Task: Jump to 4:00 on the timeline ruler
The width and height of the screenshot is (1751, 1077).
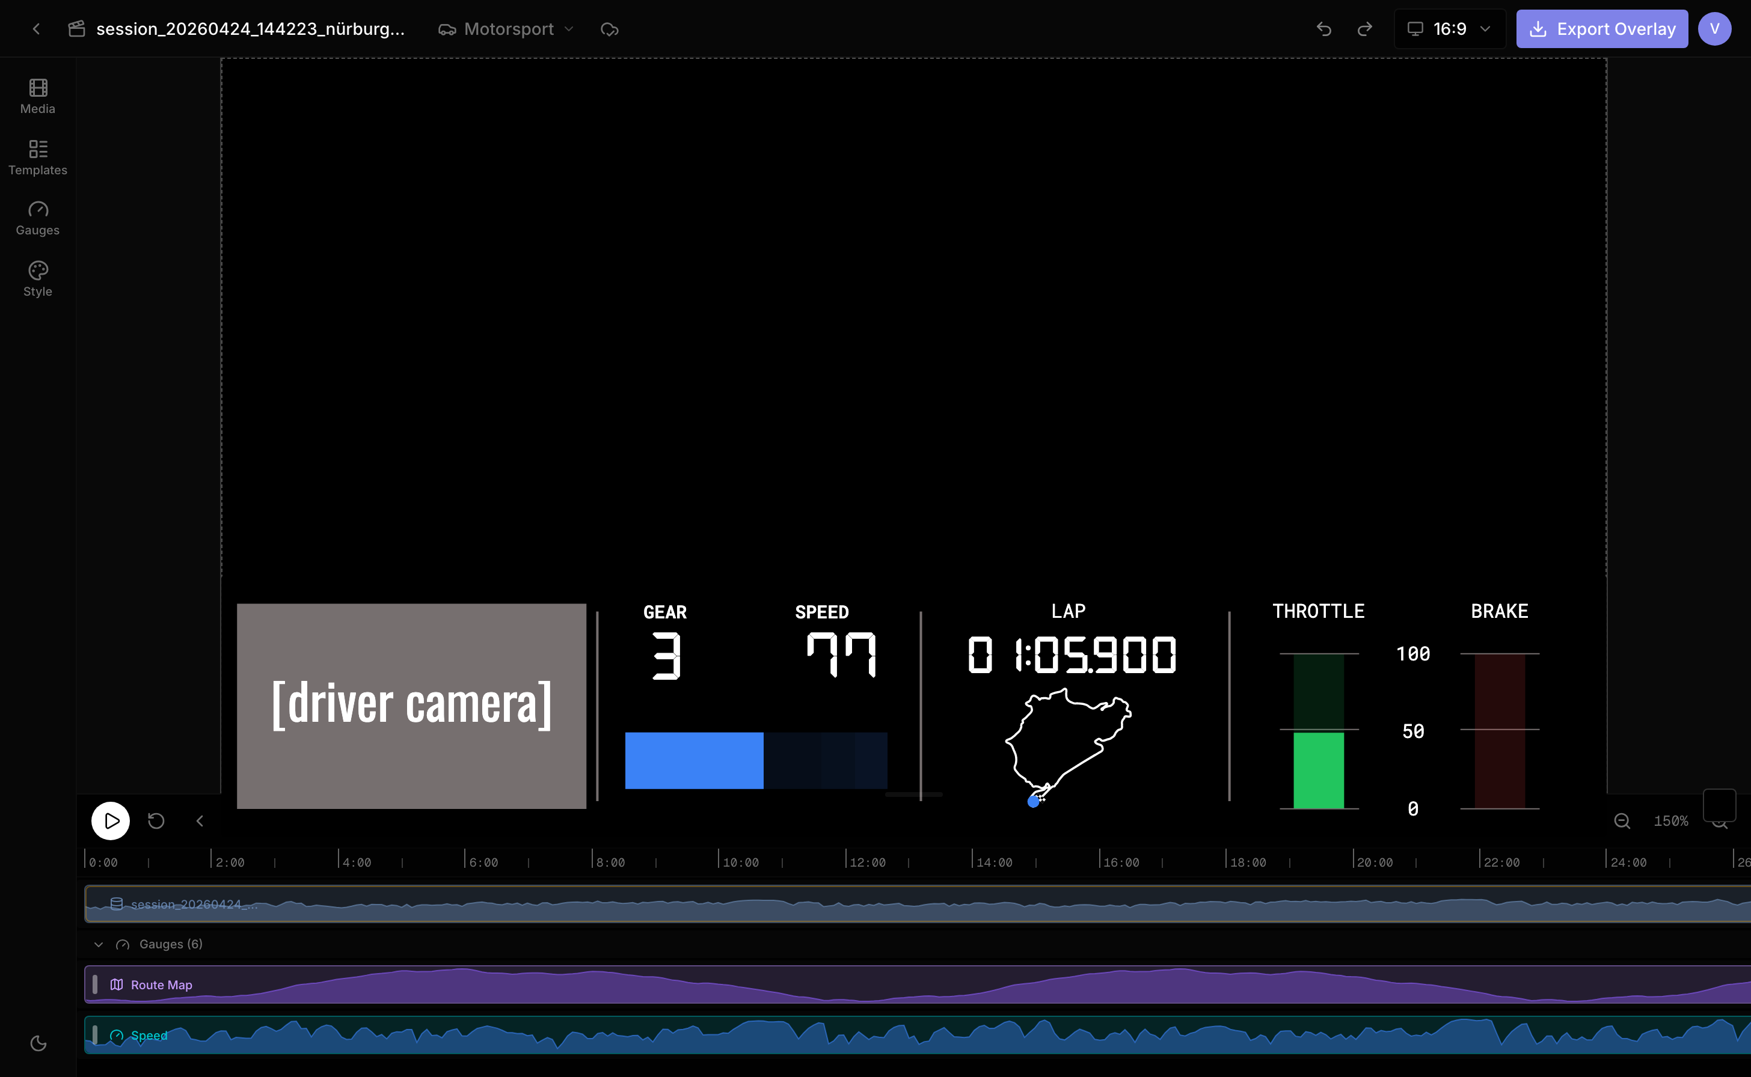Action: (x=357, y=862)
